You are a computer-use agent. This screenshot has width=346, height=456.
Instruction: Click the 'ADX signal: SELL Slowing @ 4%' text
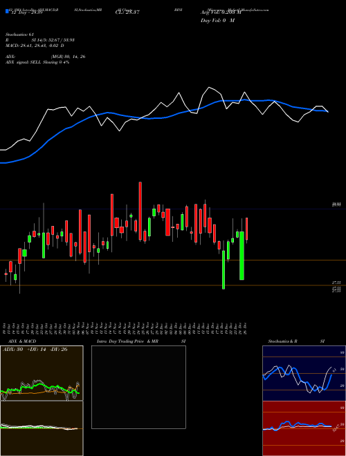coord(37,62)
